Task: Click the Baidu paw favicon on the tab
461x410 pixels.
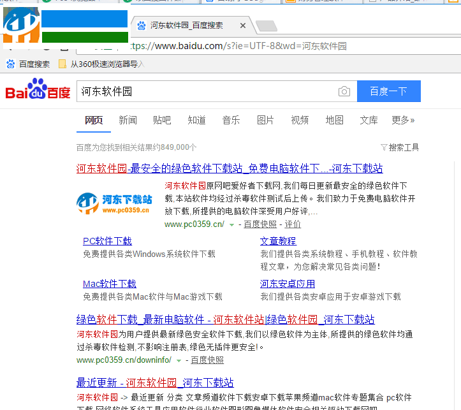Action: pyautogui.click(x=142, y=26)
